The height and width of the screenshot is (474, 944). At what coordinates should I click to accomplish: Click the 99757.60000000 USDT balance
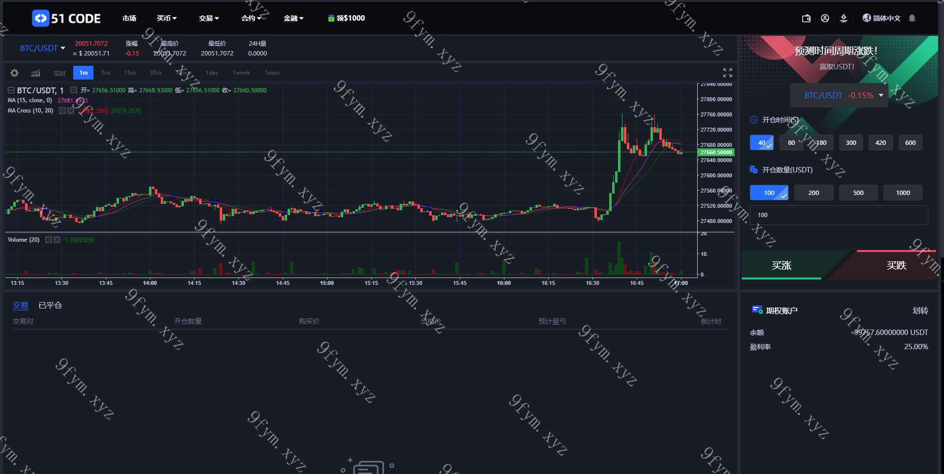[x=891, y=333]
